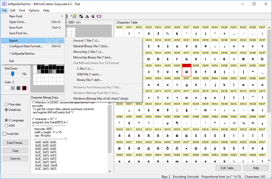Expand the New Font submenu arrow
Image resolution: width=272 pixels, height=179 pixels.
coord(62,16)
